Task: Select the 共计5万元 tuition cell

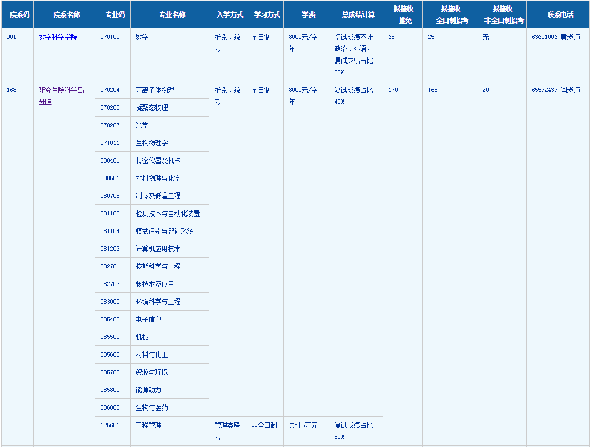Action: click(303, 425)
